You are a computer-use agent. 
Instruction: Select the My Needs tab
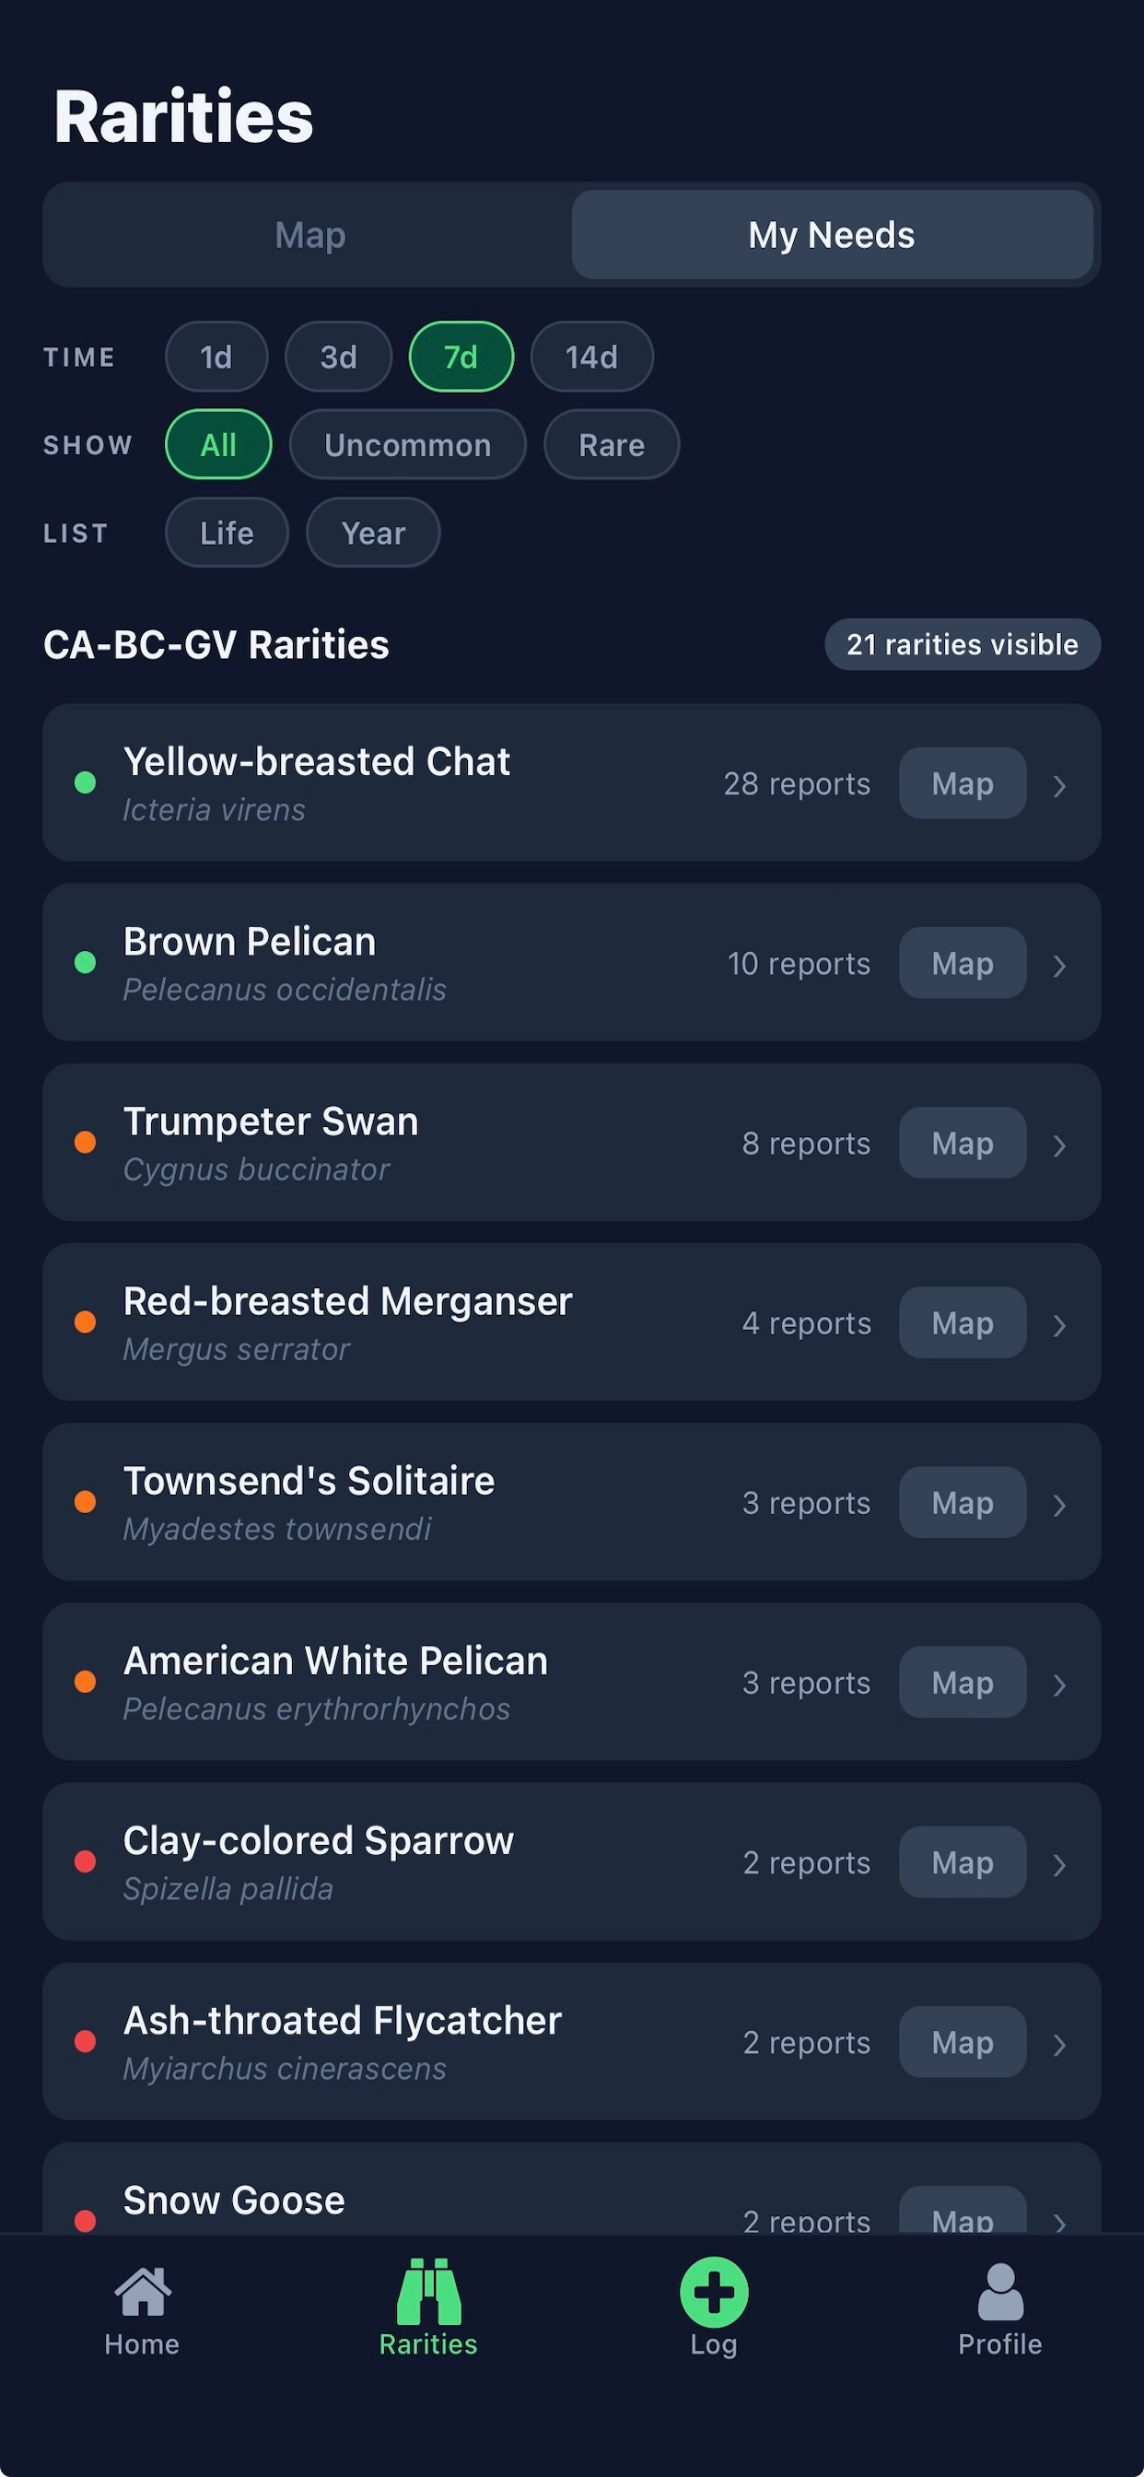(833, 235)
